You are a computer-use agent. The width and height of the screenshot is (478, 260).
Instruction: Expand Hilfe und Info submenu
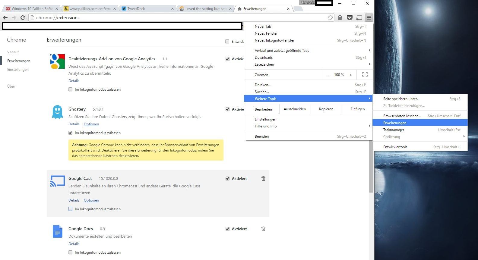[308, 126]
